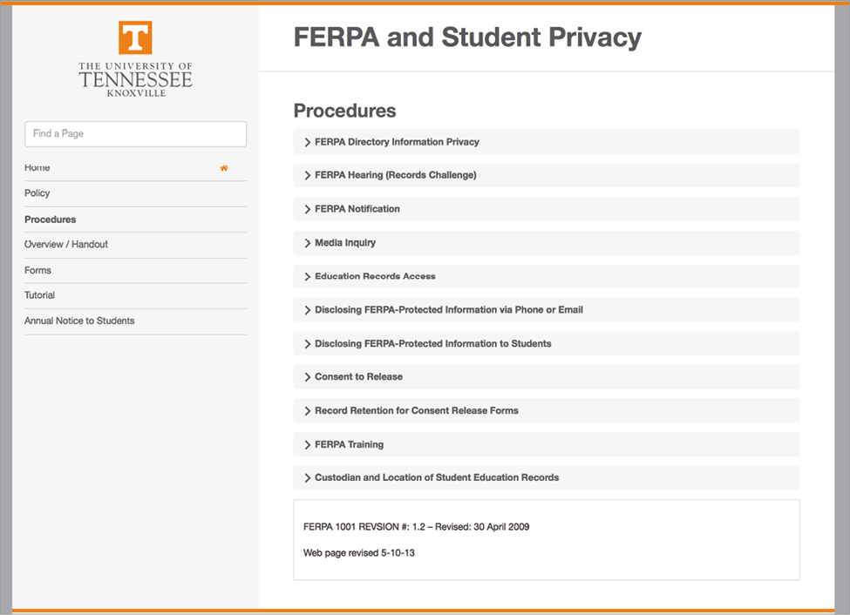
Task: Click the Find a Page search box
Action: tap(135, 133)
